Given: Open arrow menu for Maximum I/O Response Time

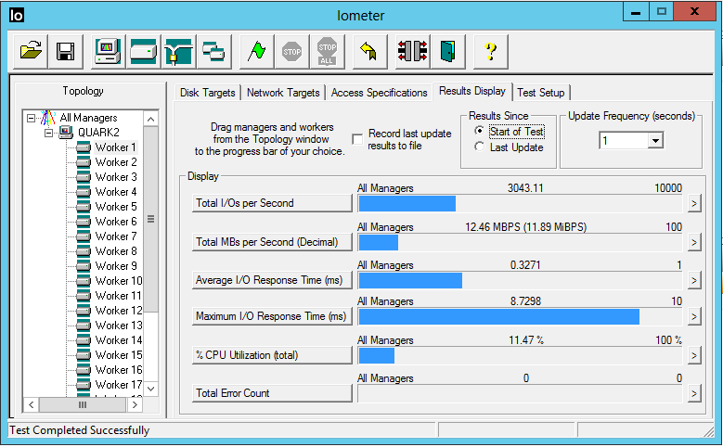Looking at the screenshot, I should (694, 316).
